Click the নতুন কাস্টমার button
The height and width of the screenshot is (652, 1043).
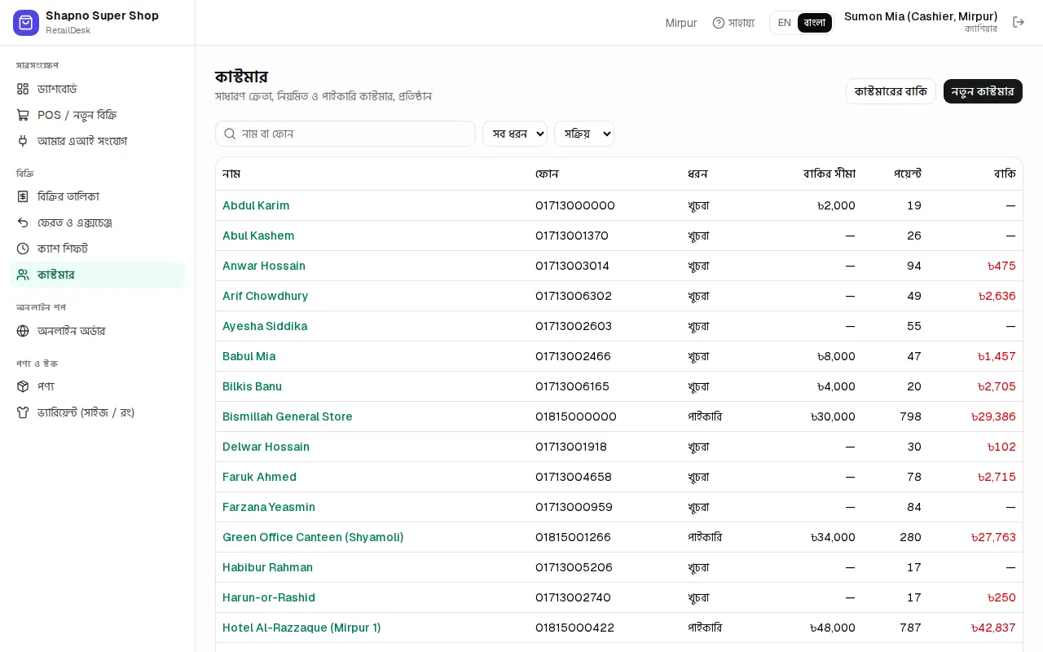pos(983,91)
